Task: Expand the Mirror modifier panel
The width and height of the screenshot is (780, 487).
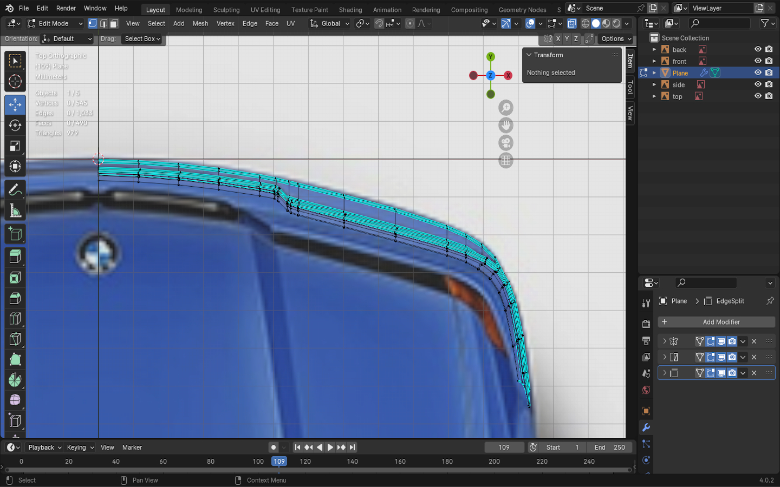Action: point(665,341)
